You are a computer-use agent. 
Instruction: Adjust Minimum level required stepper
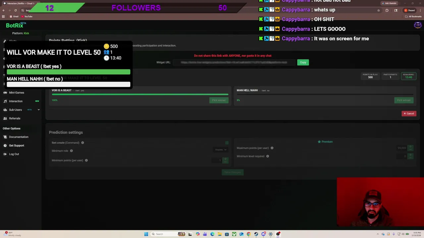410,156
